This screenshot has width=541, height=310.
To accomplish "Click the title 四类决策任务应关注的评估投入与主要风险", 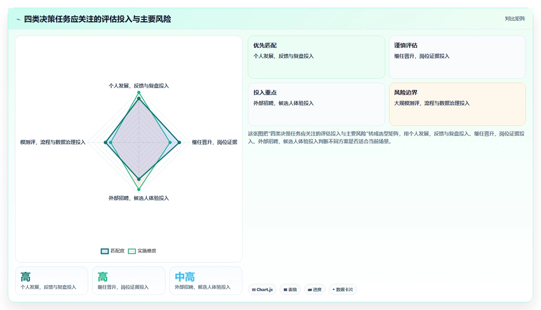I will click(x=97, y=19).
